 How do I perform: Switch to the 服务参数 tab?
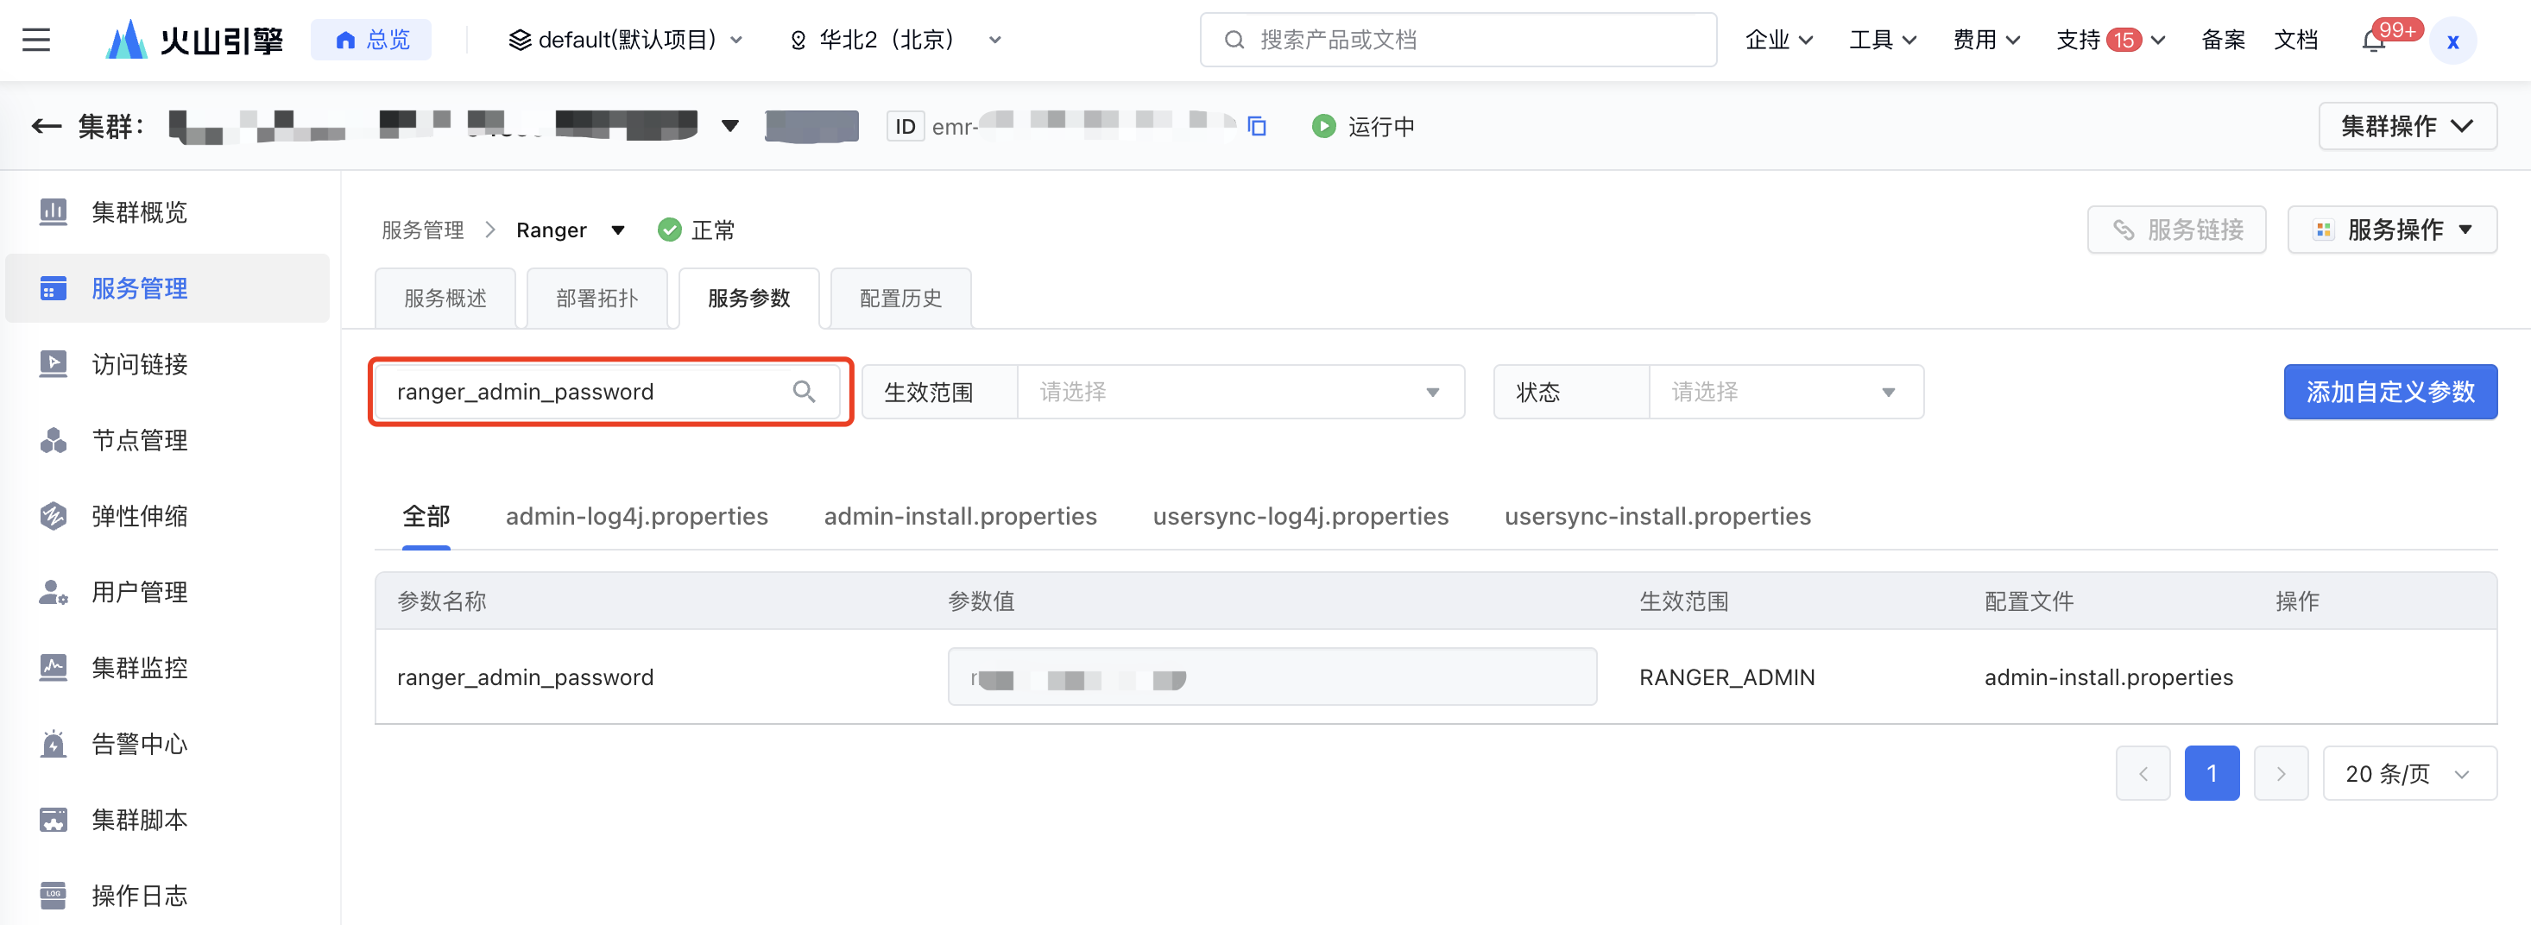coord(748,299)
